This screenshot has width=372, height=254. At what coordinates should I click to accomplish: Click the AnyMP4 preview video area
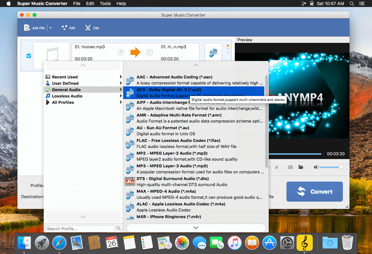[x=309, y=96]
